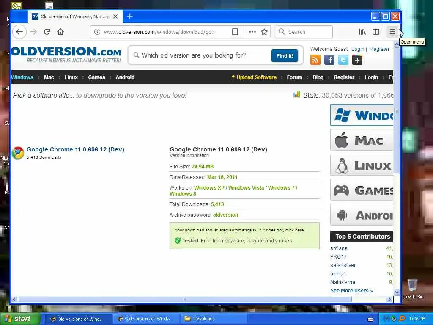Click the 'click here' download message
The image size is (433, 325).
[x=295, y=230]
